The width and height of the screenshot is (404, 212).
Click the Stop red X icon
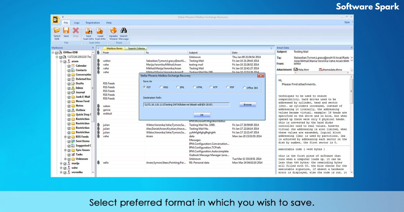75,30
